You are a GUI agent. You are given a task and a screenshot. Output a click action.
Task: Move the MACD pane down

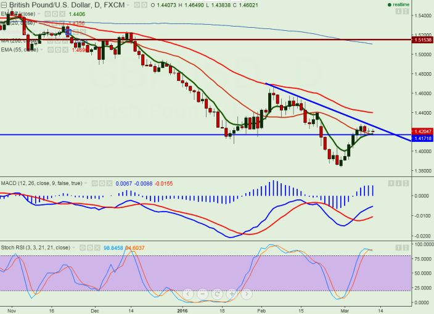[x=399, y=183]
